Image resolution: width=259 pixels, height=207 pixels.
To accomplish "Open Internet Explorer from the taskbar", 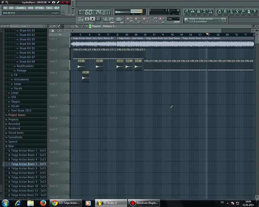I will tap(18, 203).
